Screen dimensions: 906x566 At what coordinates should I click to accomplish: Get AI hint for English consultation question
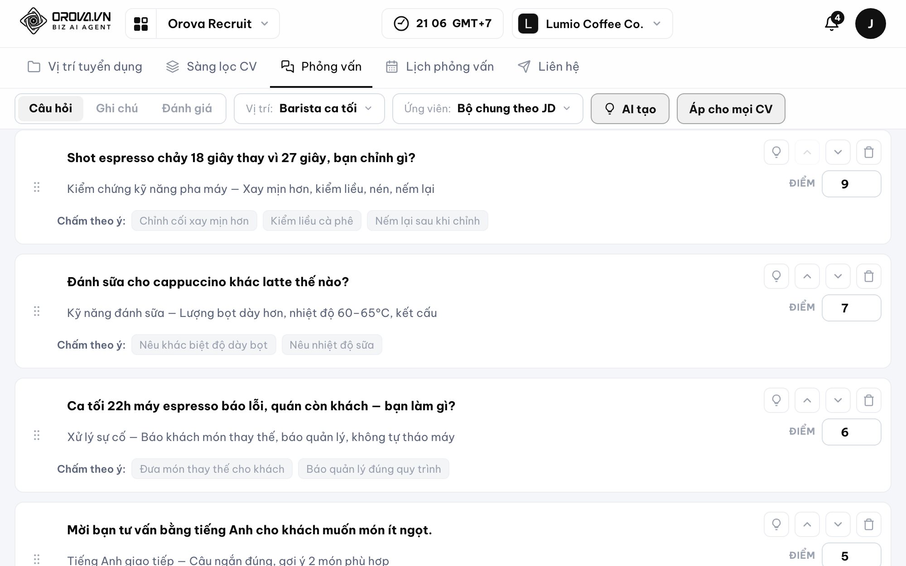coord(776,524)
